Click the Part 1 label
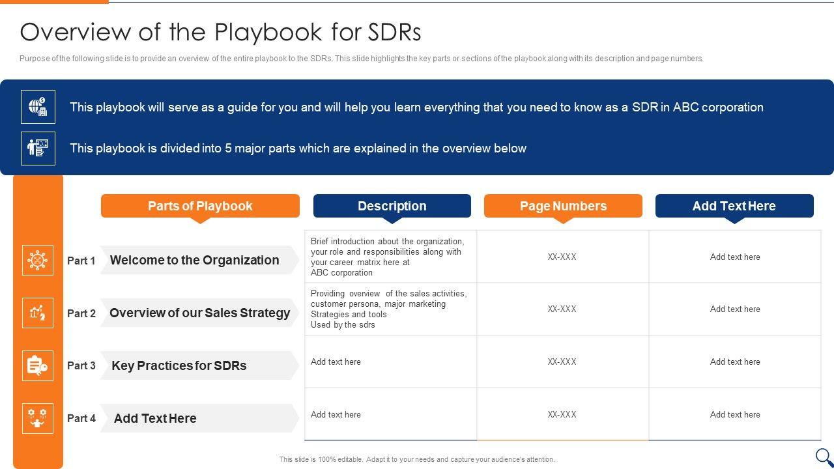This screenshot has height=469, width=834. (x=81, y=261)
